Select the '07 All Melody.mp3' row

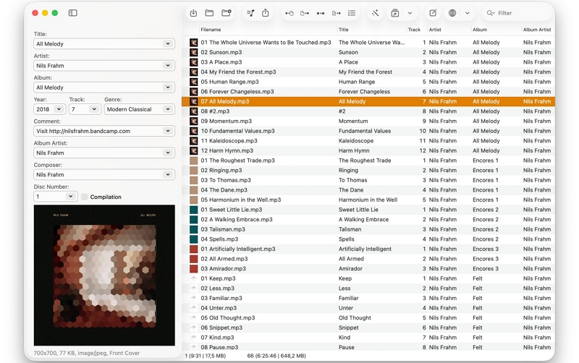click(x=368, y=101)
